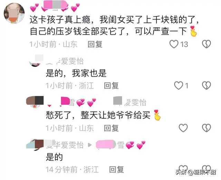Open the 头条@糖果不甜 watermark
Image resolution: width=221 pixels, height=180 pixels.
point(196,172)
